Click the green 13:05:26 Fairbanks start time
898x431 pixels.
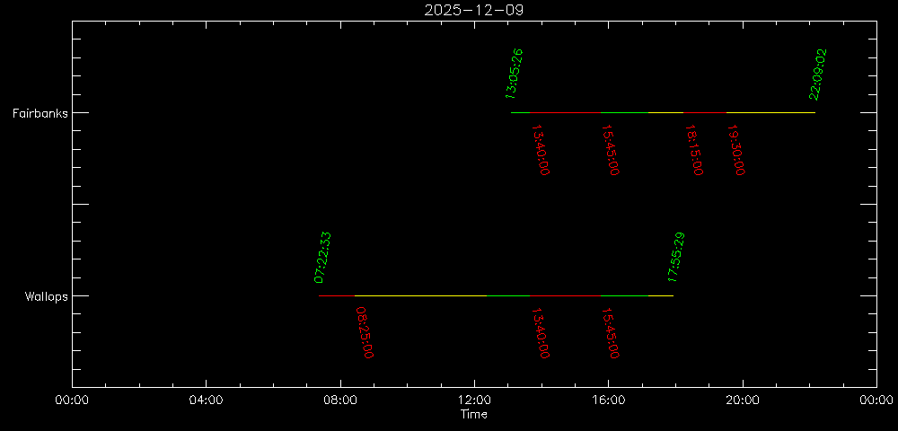click(x=515, y=74)
